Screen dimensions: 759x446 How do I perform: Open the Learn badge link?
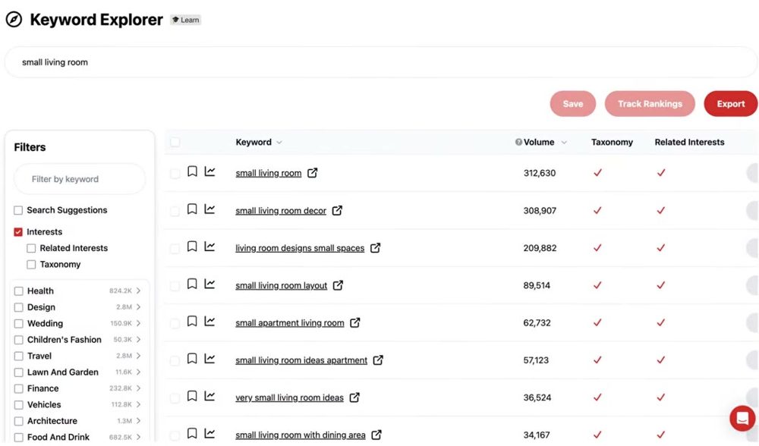click(185, 20)
